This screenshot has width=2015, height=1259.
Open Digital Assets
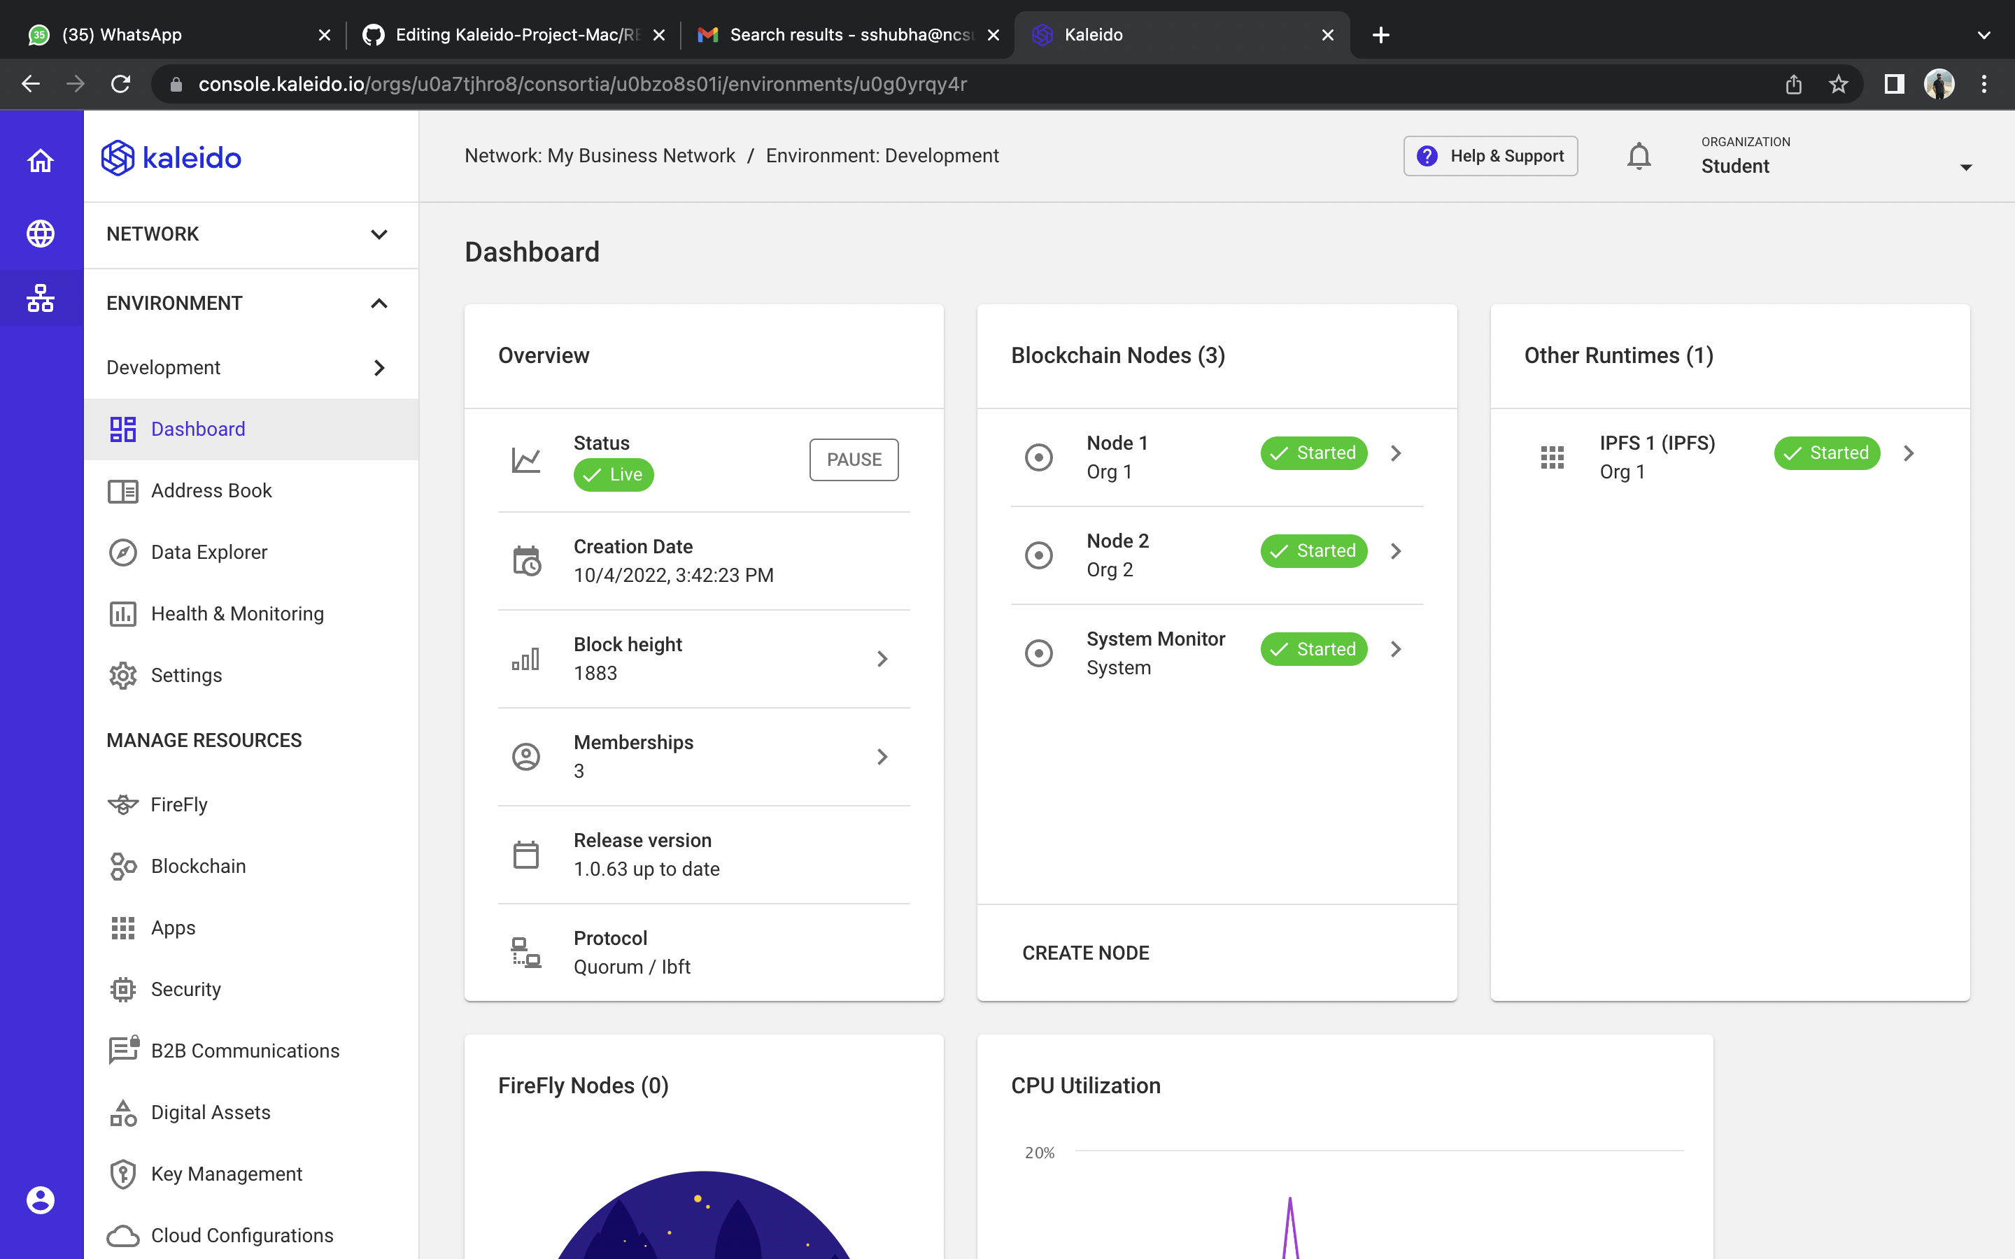251,1112
